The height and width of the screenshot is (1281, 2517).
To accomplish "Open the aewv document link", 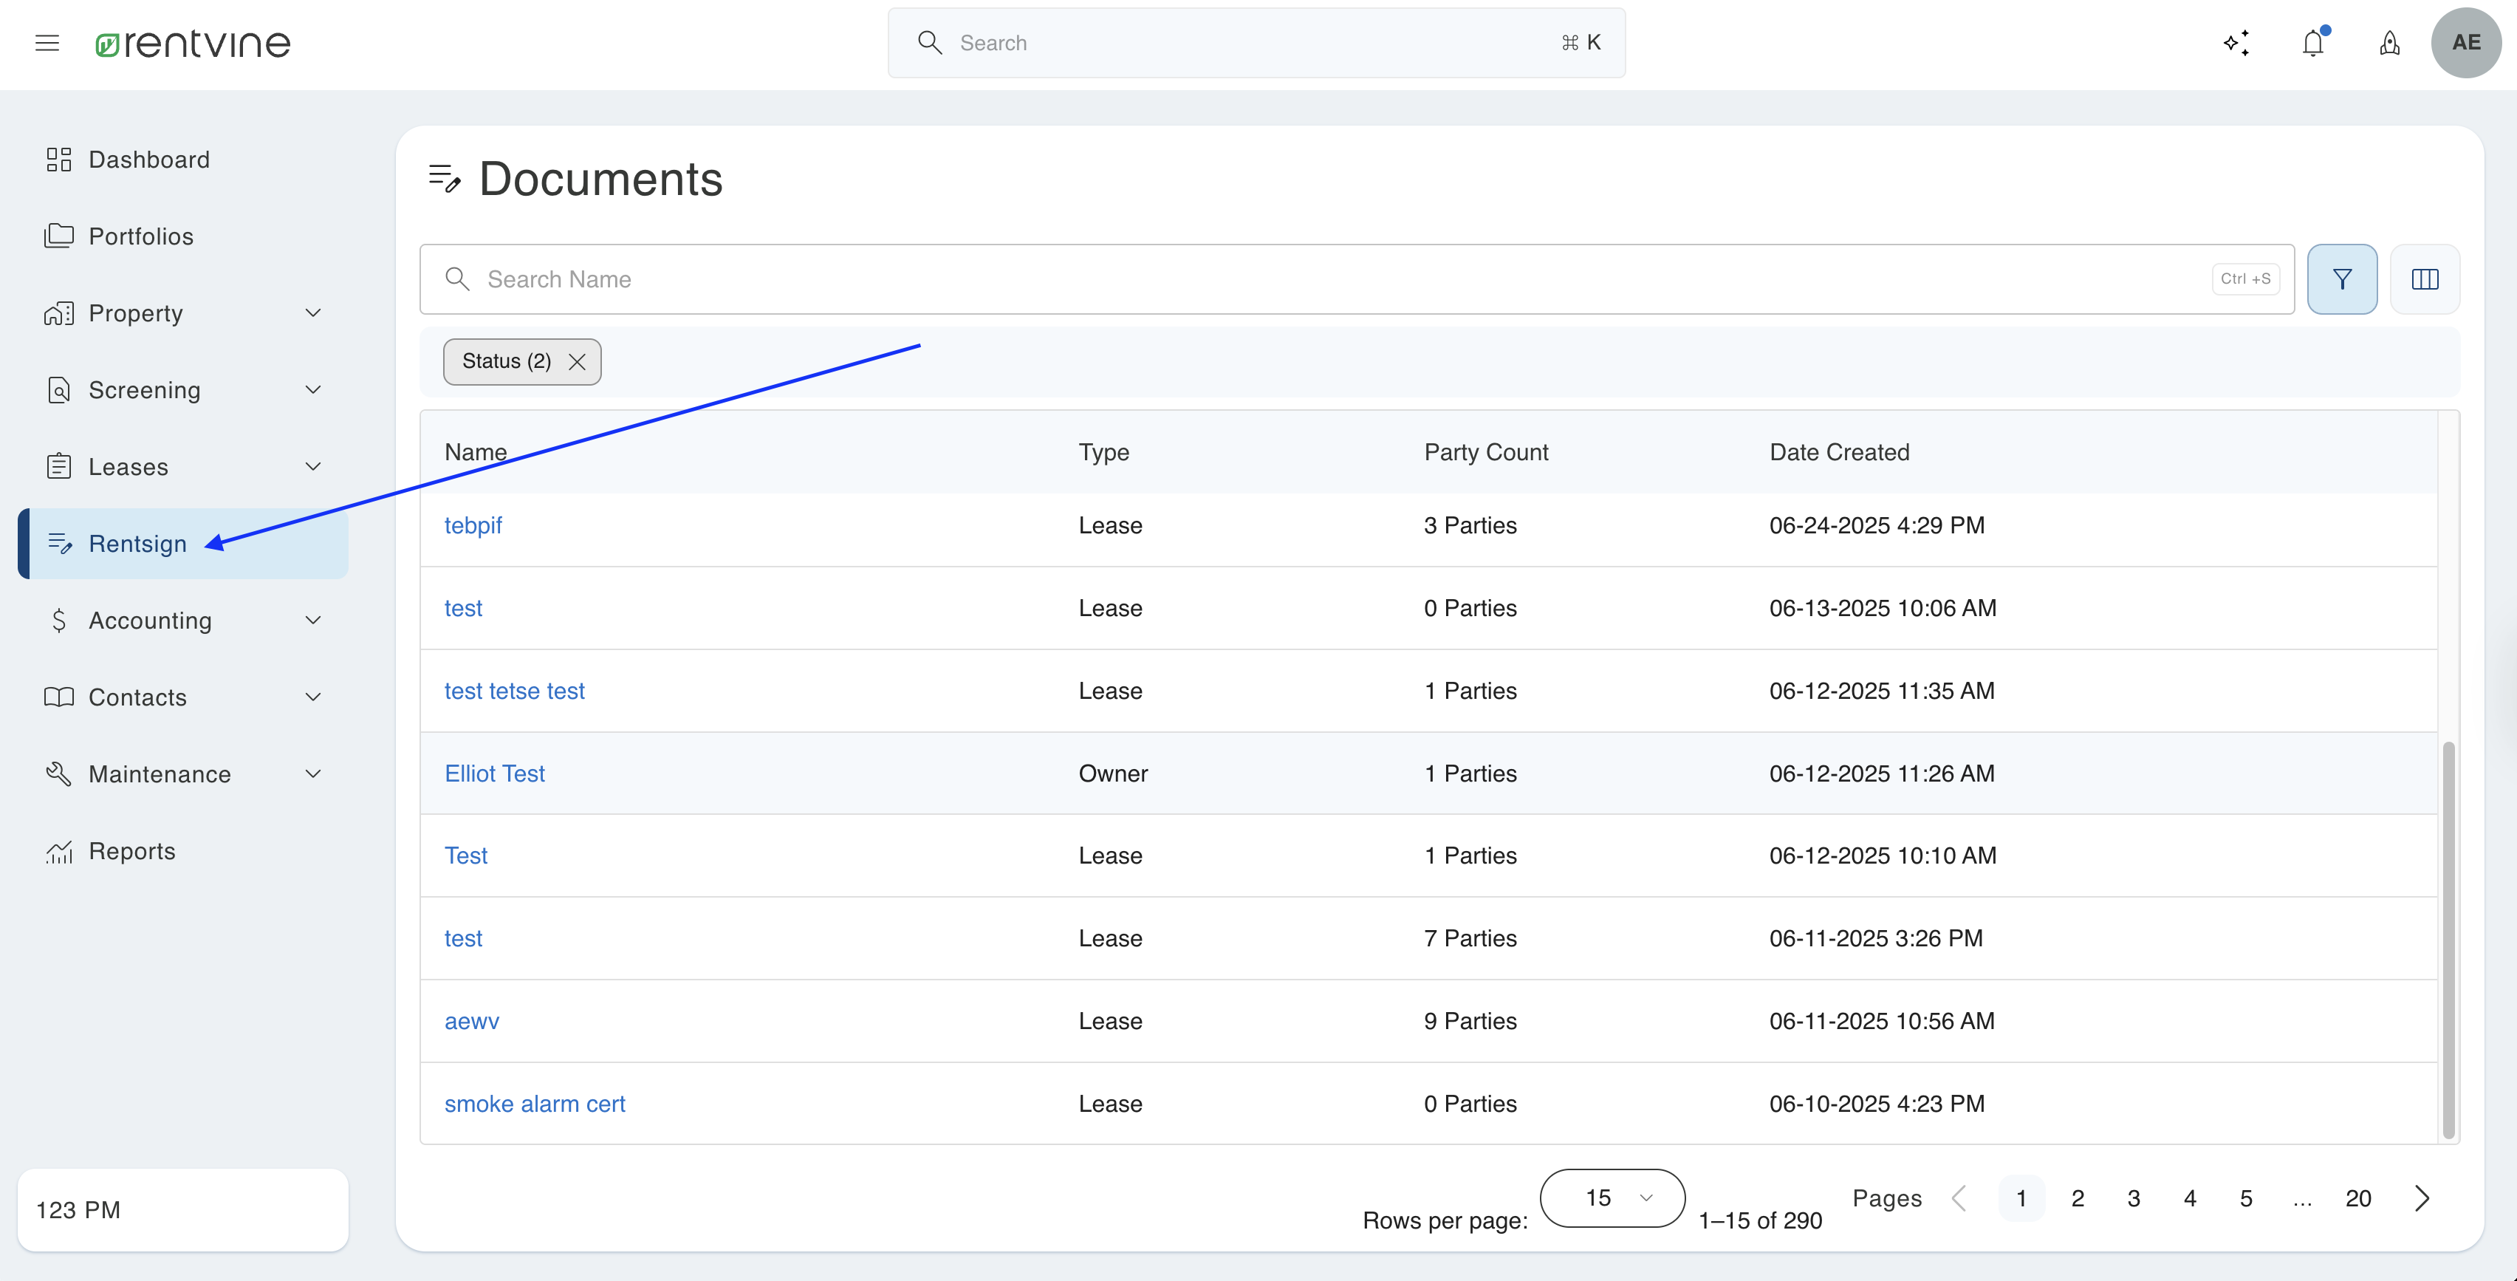I will [x=472, y=1021].
